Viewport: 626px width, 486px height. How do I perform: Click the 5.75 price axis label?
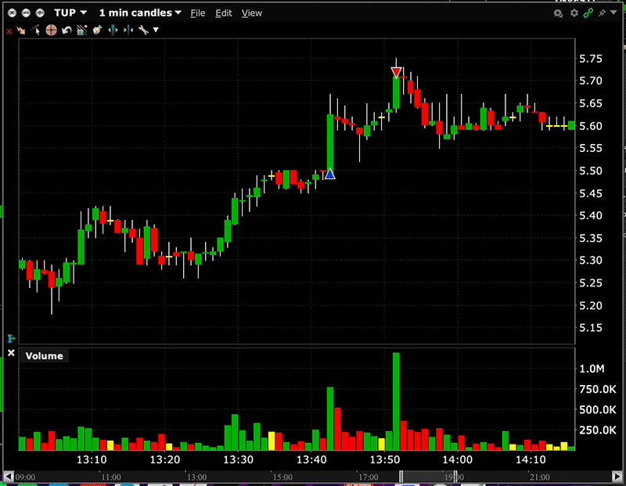pos(591,59)
